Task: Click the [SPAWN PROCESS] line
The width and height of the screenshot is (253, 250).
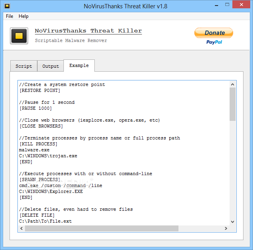Action: click(x=40, y=179)
